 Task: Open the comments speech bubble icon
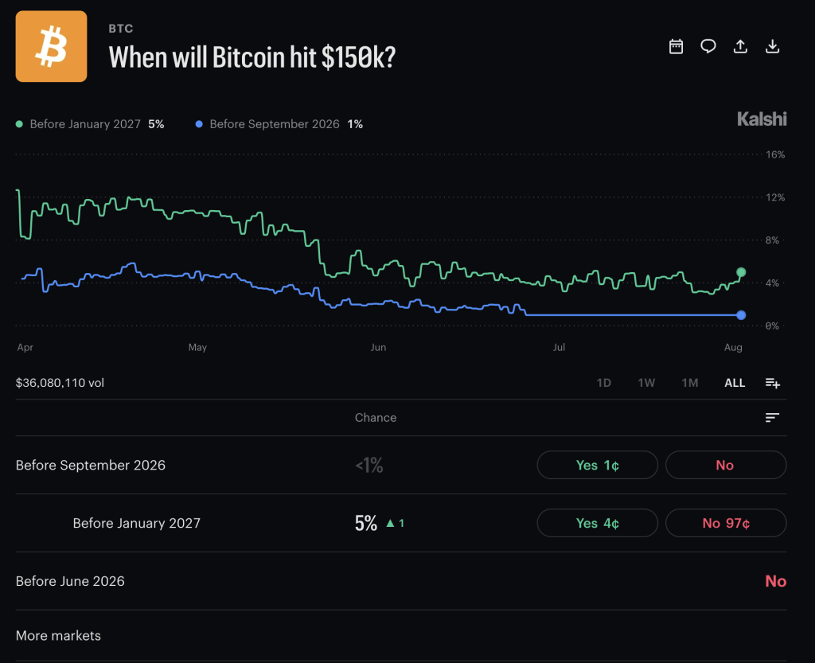(708, 46)
